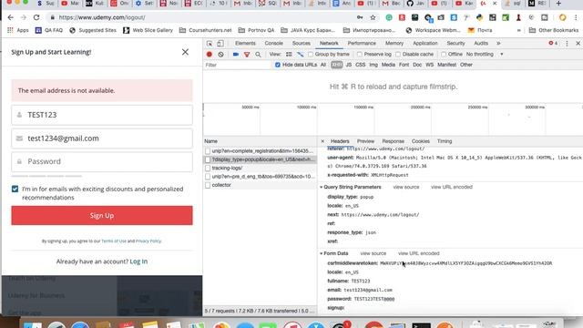This screenshot has width=583, height=328.
Task: Click view source for Form Data
Action: point(373,253)
